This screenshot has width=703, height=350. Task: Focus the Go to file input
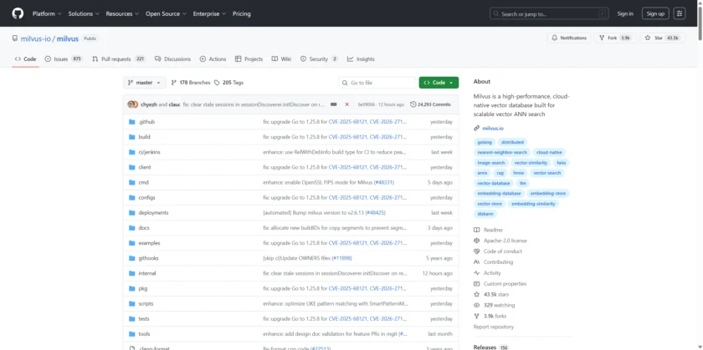pos(377,83)
